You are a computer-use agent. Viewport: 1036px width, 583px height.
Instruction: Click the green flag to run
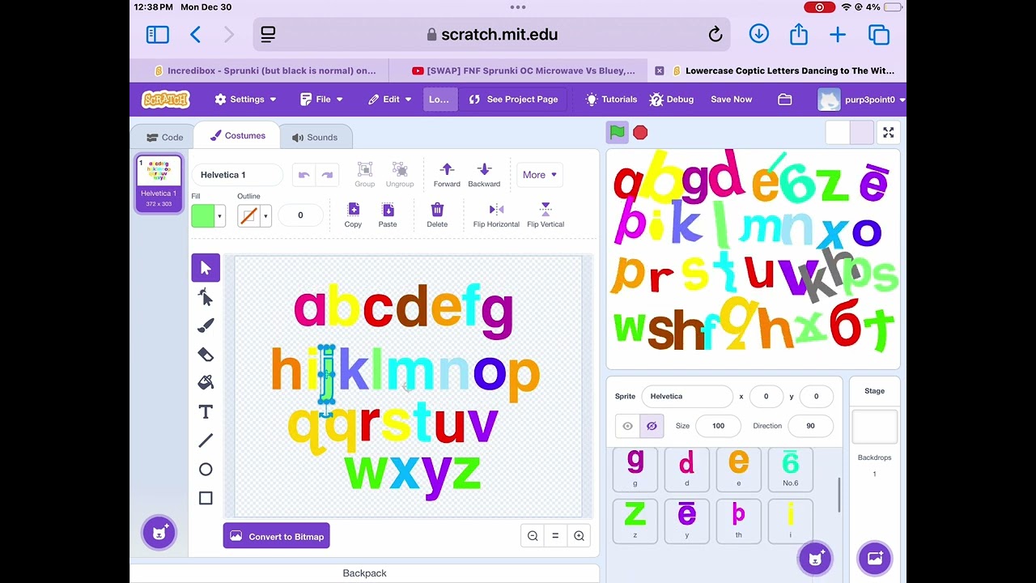[618, 132]
